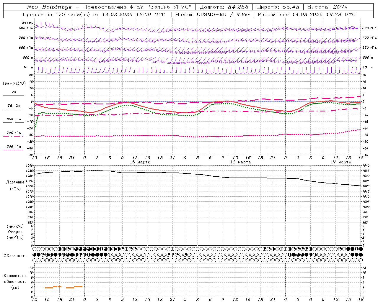Screen dimensions: 378x302
Task: Click the Ветер wind section label
Action: 27,22
